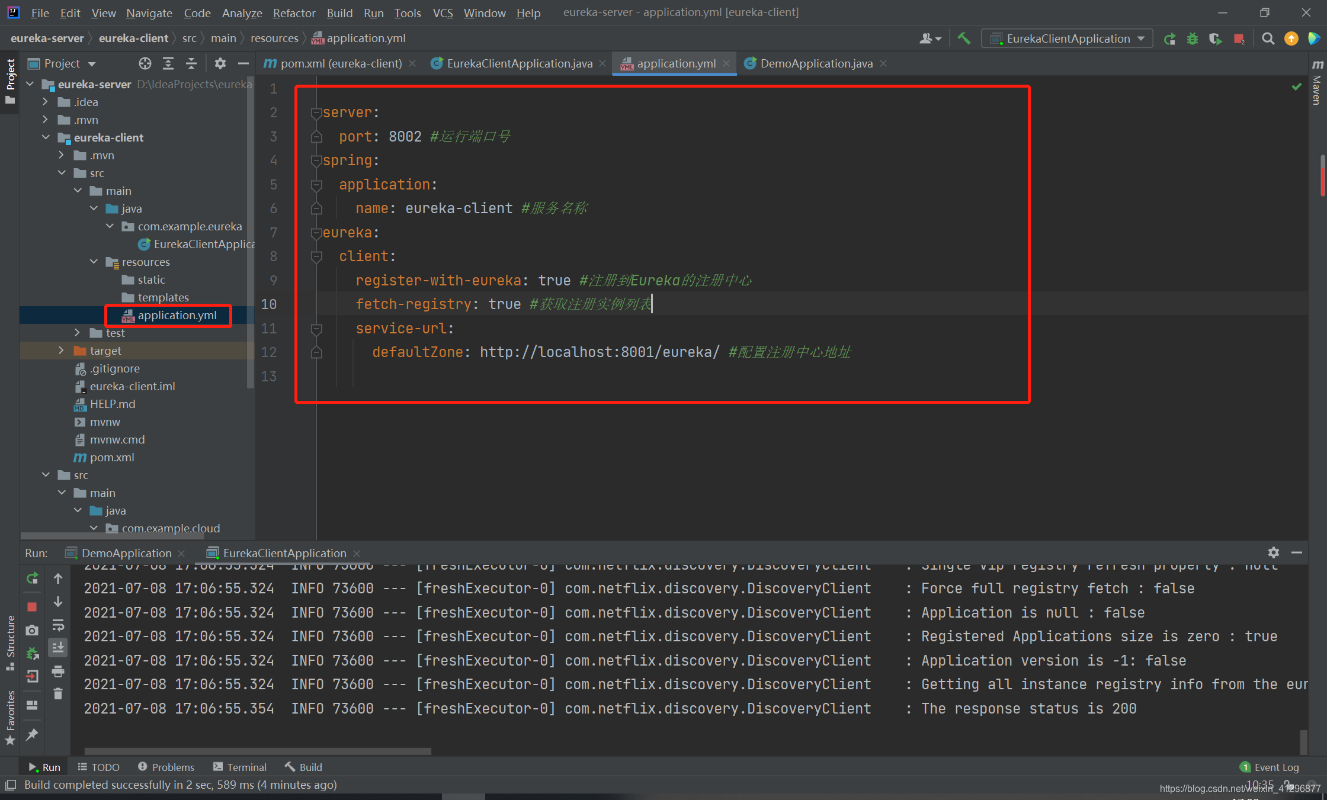Collapse the eureka-client module

point(46,137)
